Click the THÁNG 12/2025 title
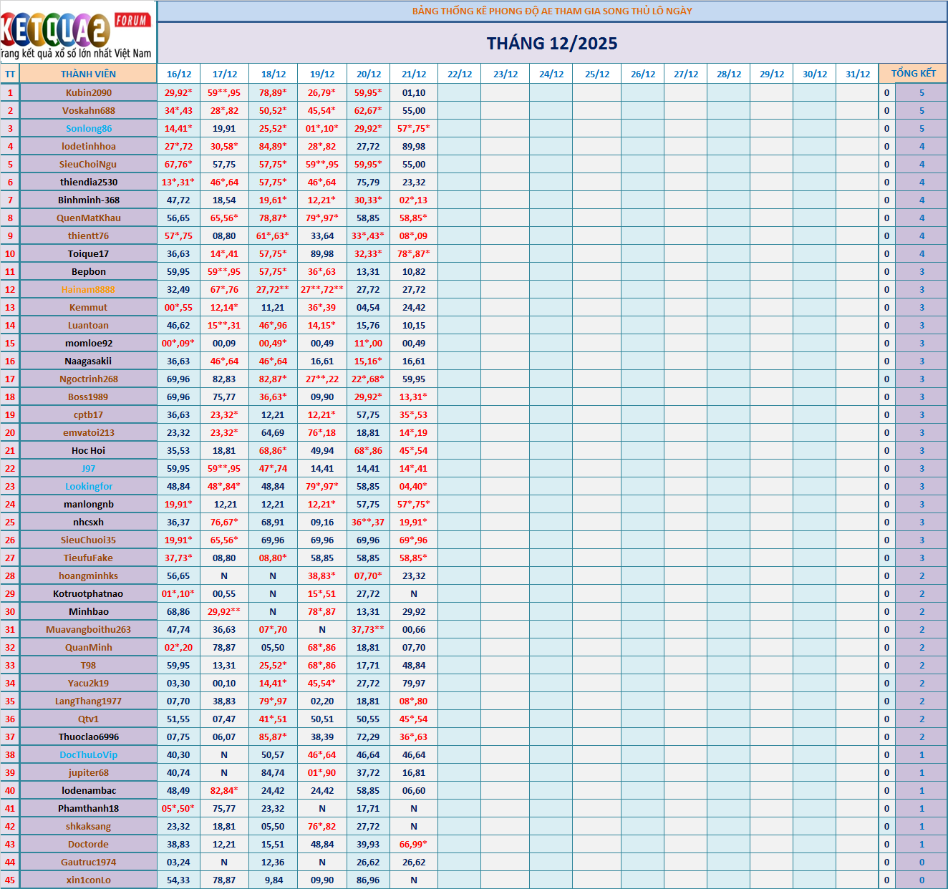948x889 pixels. [552, 44]
